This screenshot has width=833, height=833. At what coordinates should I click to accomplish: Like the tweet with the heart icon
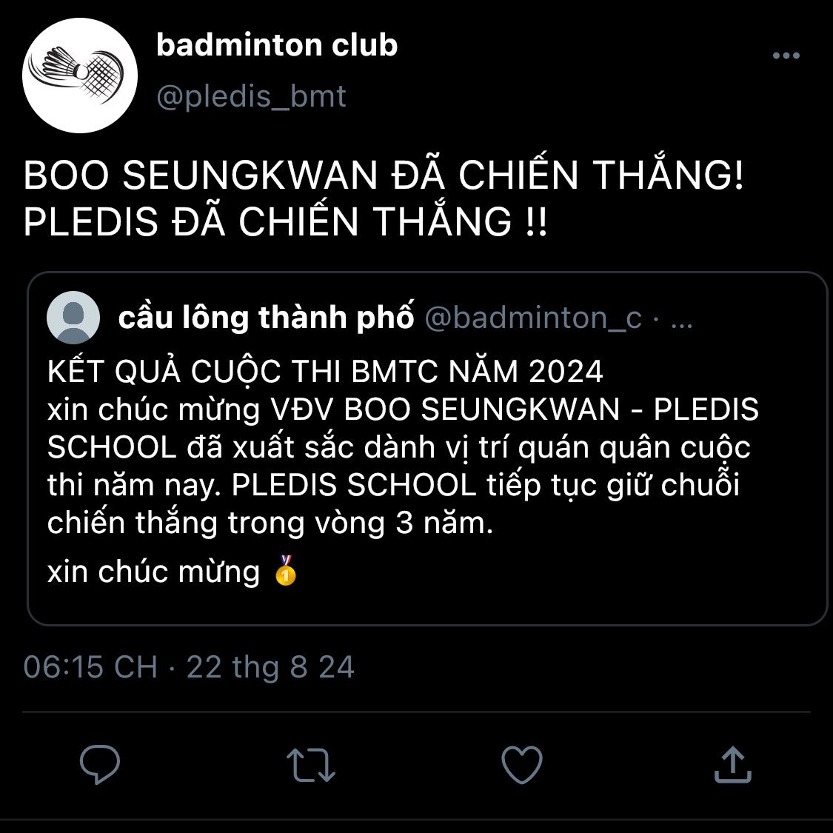pos(522,764)
